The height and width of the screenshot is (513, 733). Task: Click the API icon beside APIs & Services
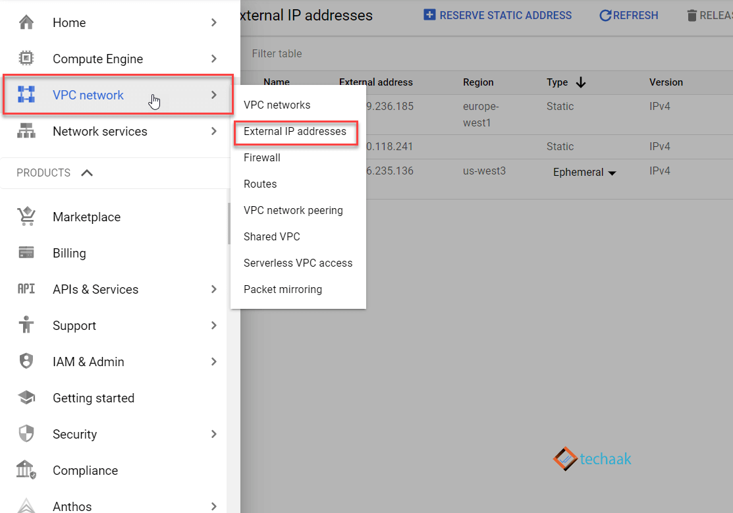point(26,288)
